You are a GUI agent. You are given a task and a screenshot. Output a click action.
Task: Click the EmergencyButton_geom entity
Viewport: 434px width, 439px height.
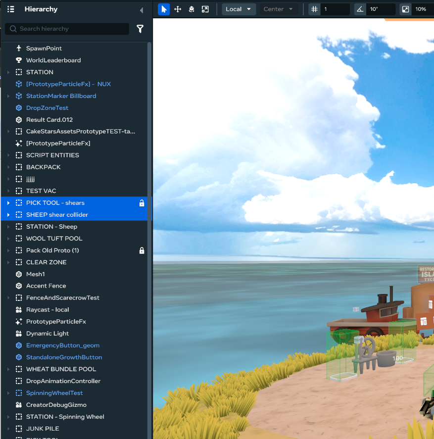click(x=62, y=345)
